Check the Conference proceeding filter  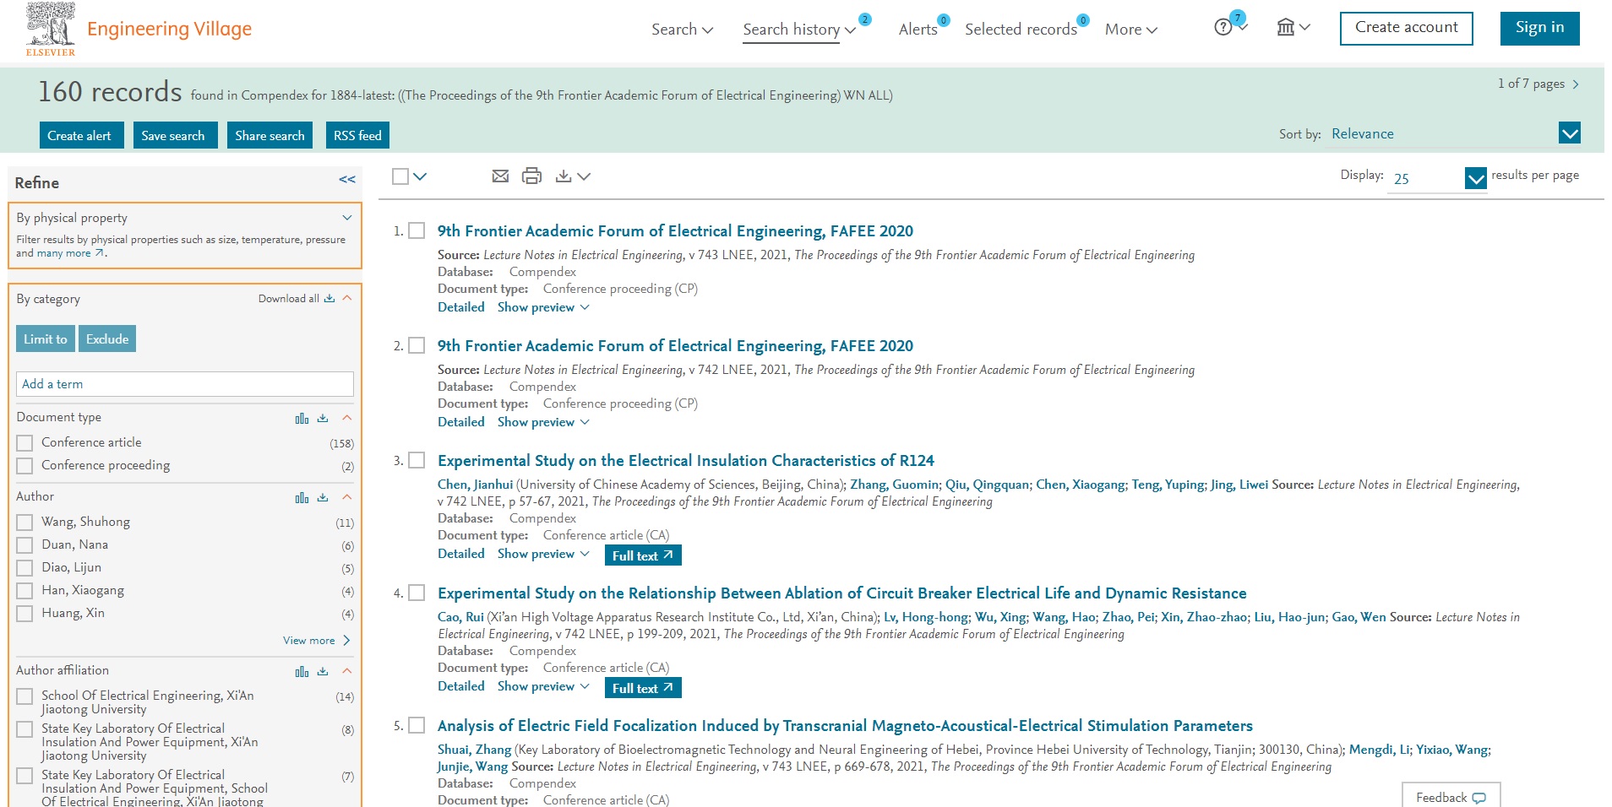pos(25,466)
